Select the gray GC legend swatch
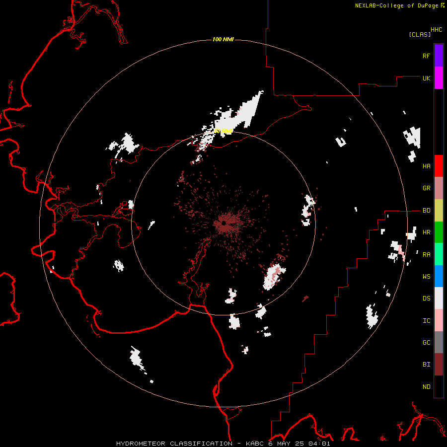This screenshot has width=447, height=447. 439,342
